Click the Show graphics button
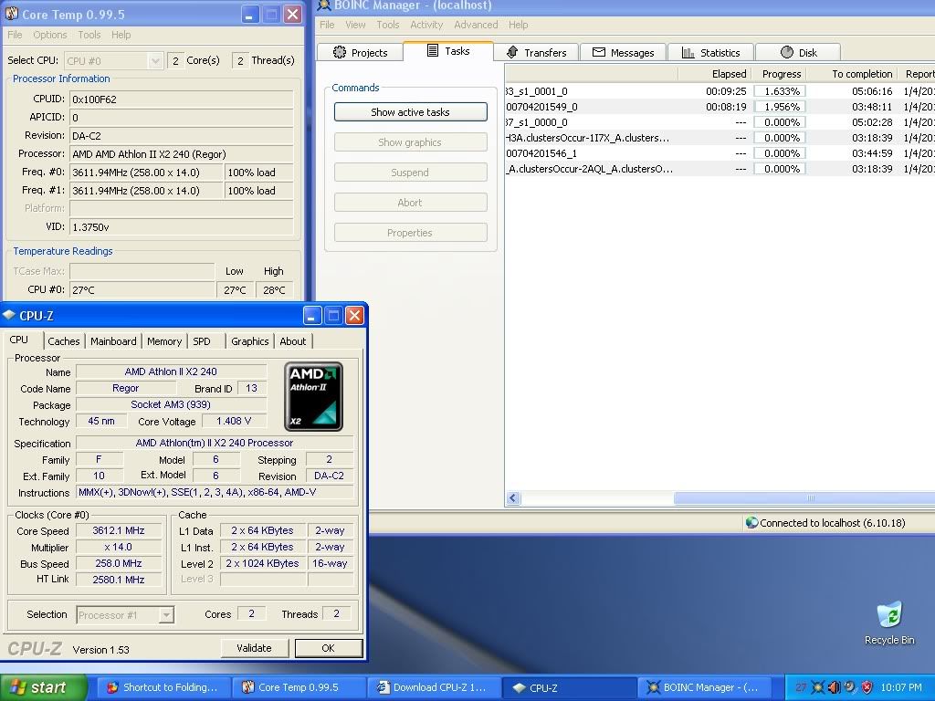The width and height of the screenshot is (935, 701). point(410,142)
